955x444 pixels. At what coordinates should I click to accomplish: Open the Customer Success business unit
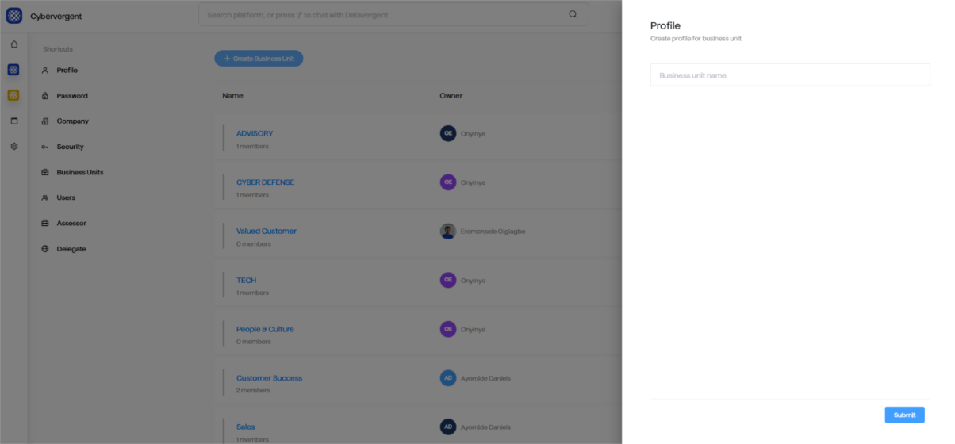point(269,378)
